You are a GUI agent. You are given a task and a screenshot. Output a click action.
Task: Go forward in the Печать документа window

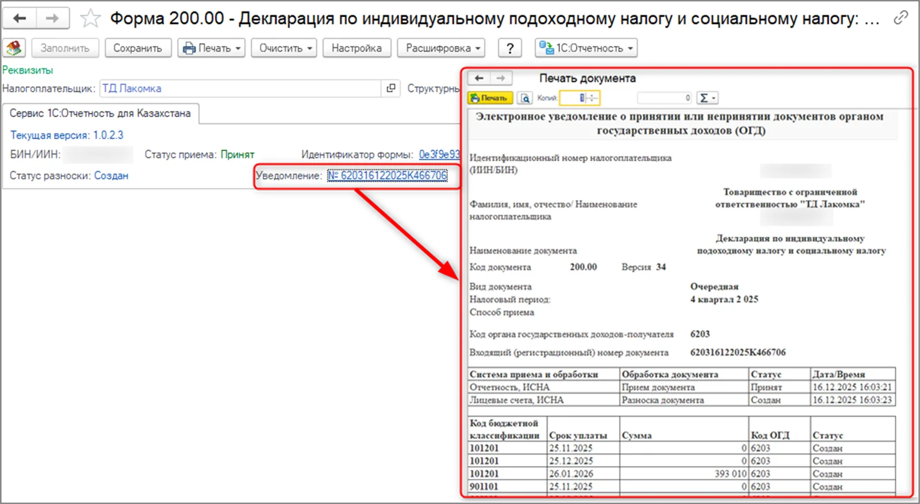coord(501,78)
